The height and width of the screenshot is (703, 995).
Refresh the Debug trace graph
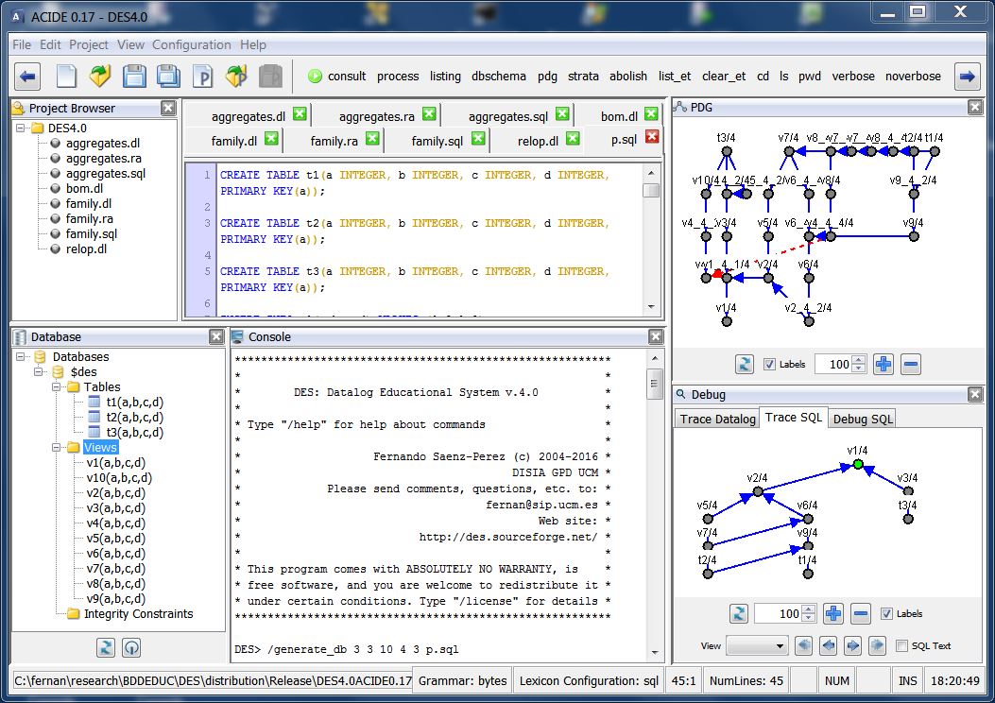[739, 613]
